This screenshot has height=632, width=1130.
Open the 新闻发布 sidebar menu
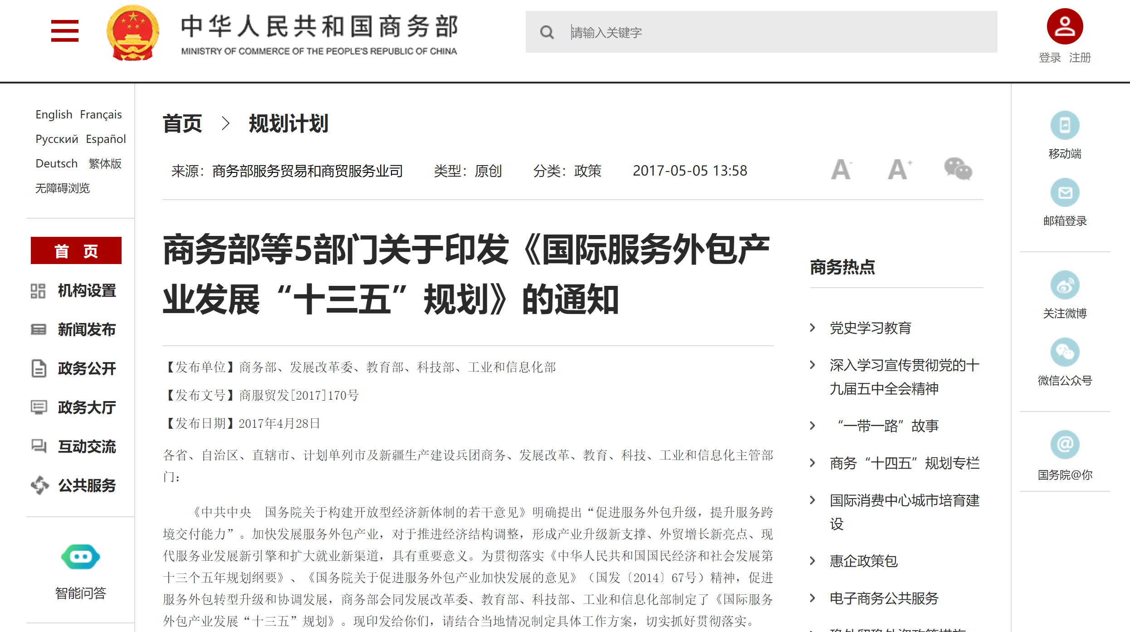[86, 329]
